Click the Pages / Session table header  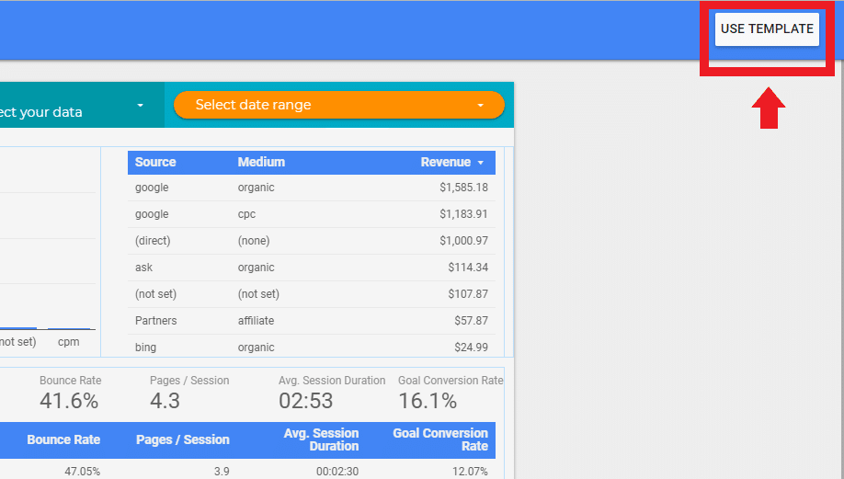(x=182, y=439)
